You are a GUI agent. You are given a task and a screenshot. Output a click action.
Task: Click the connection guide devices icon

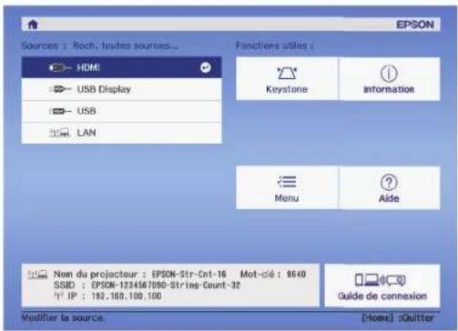pos(381,280)
